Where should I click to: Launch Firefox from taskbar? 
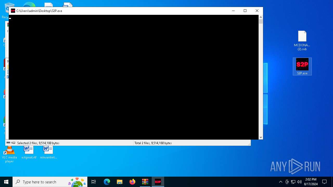(x=132, y=182)
